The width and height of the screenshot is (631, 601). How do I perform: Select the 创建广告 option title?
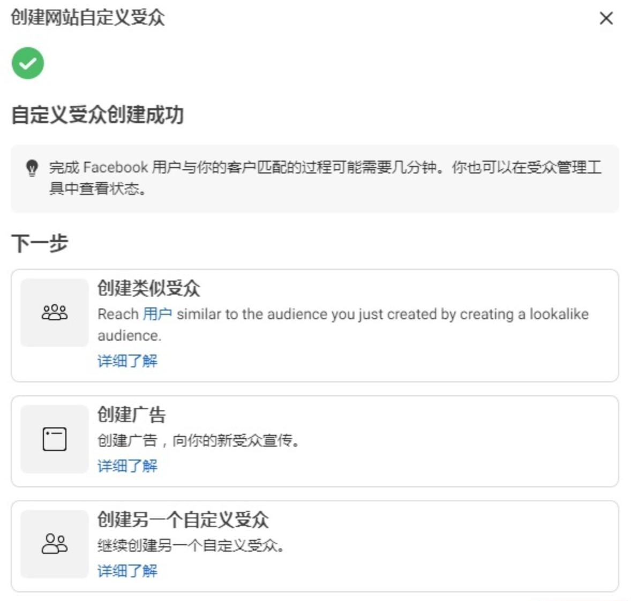coord(131,415)
